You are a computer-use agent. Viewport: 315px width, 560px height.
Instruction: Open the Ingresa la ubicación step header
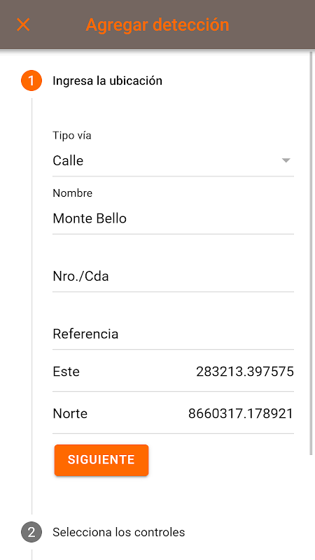pos(108,80)
